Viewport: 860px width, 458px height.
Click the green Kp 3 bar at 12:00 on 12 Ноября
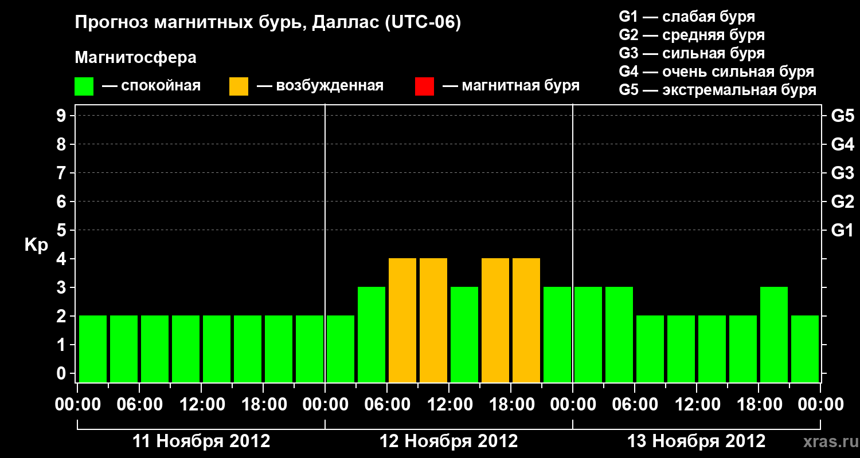464,334
